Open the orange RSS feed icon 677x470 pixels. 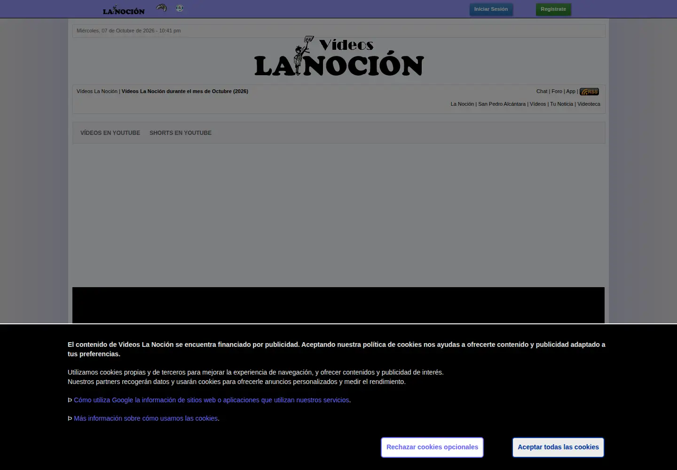click(589, 92)
